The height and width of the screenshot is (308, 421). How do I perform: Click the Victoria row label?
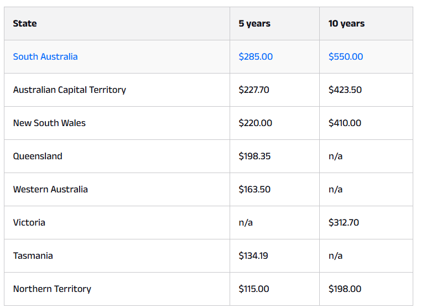click(x=29, y=222)
